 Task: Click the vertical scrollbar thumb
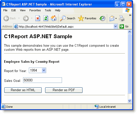pyautogui.click(x=129, y=64)
